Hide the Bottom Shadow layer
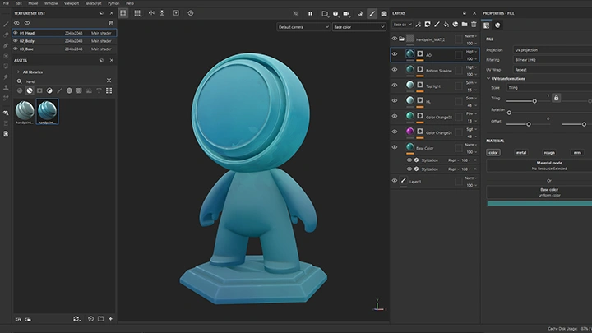Screen dimensions: 592x333 [x=395, y=71]
